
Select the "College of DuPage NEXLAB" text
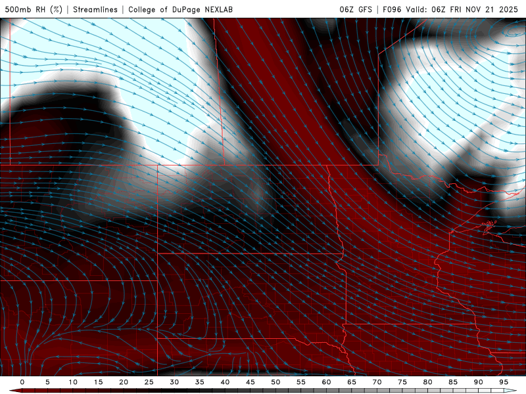click(180, 9)
